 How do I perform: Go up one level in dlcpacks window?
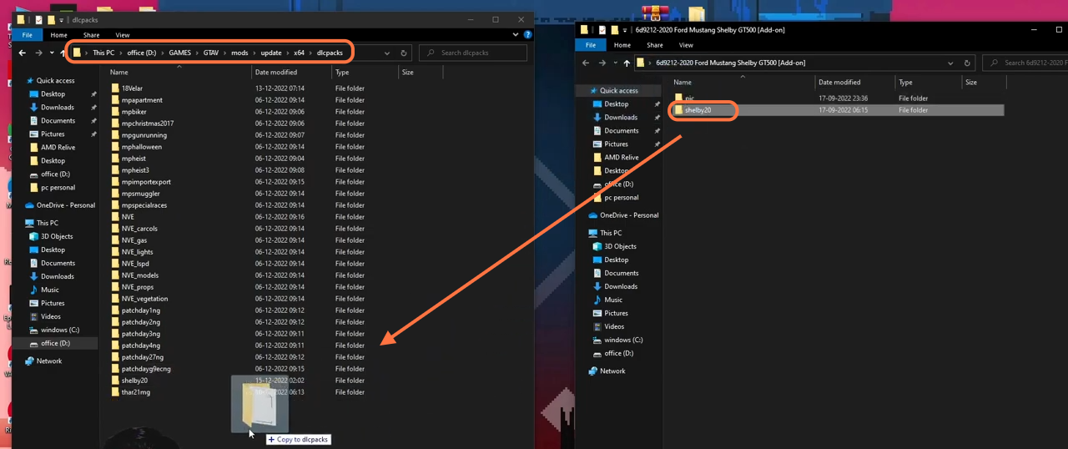coord(63,53)
